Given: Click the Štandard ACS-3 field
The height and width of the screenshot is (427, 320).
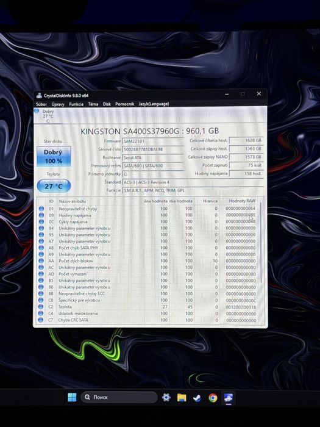Looking at the screenshot, I should click(x=193, y=182).
